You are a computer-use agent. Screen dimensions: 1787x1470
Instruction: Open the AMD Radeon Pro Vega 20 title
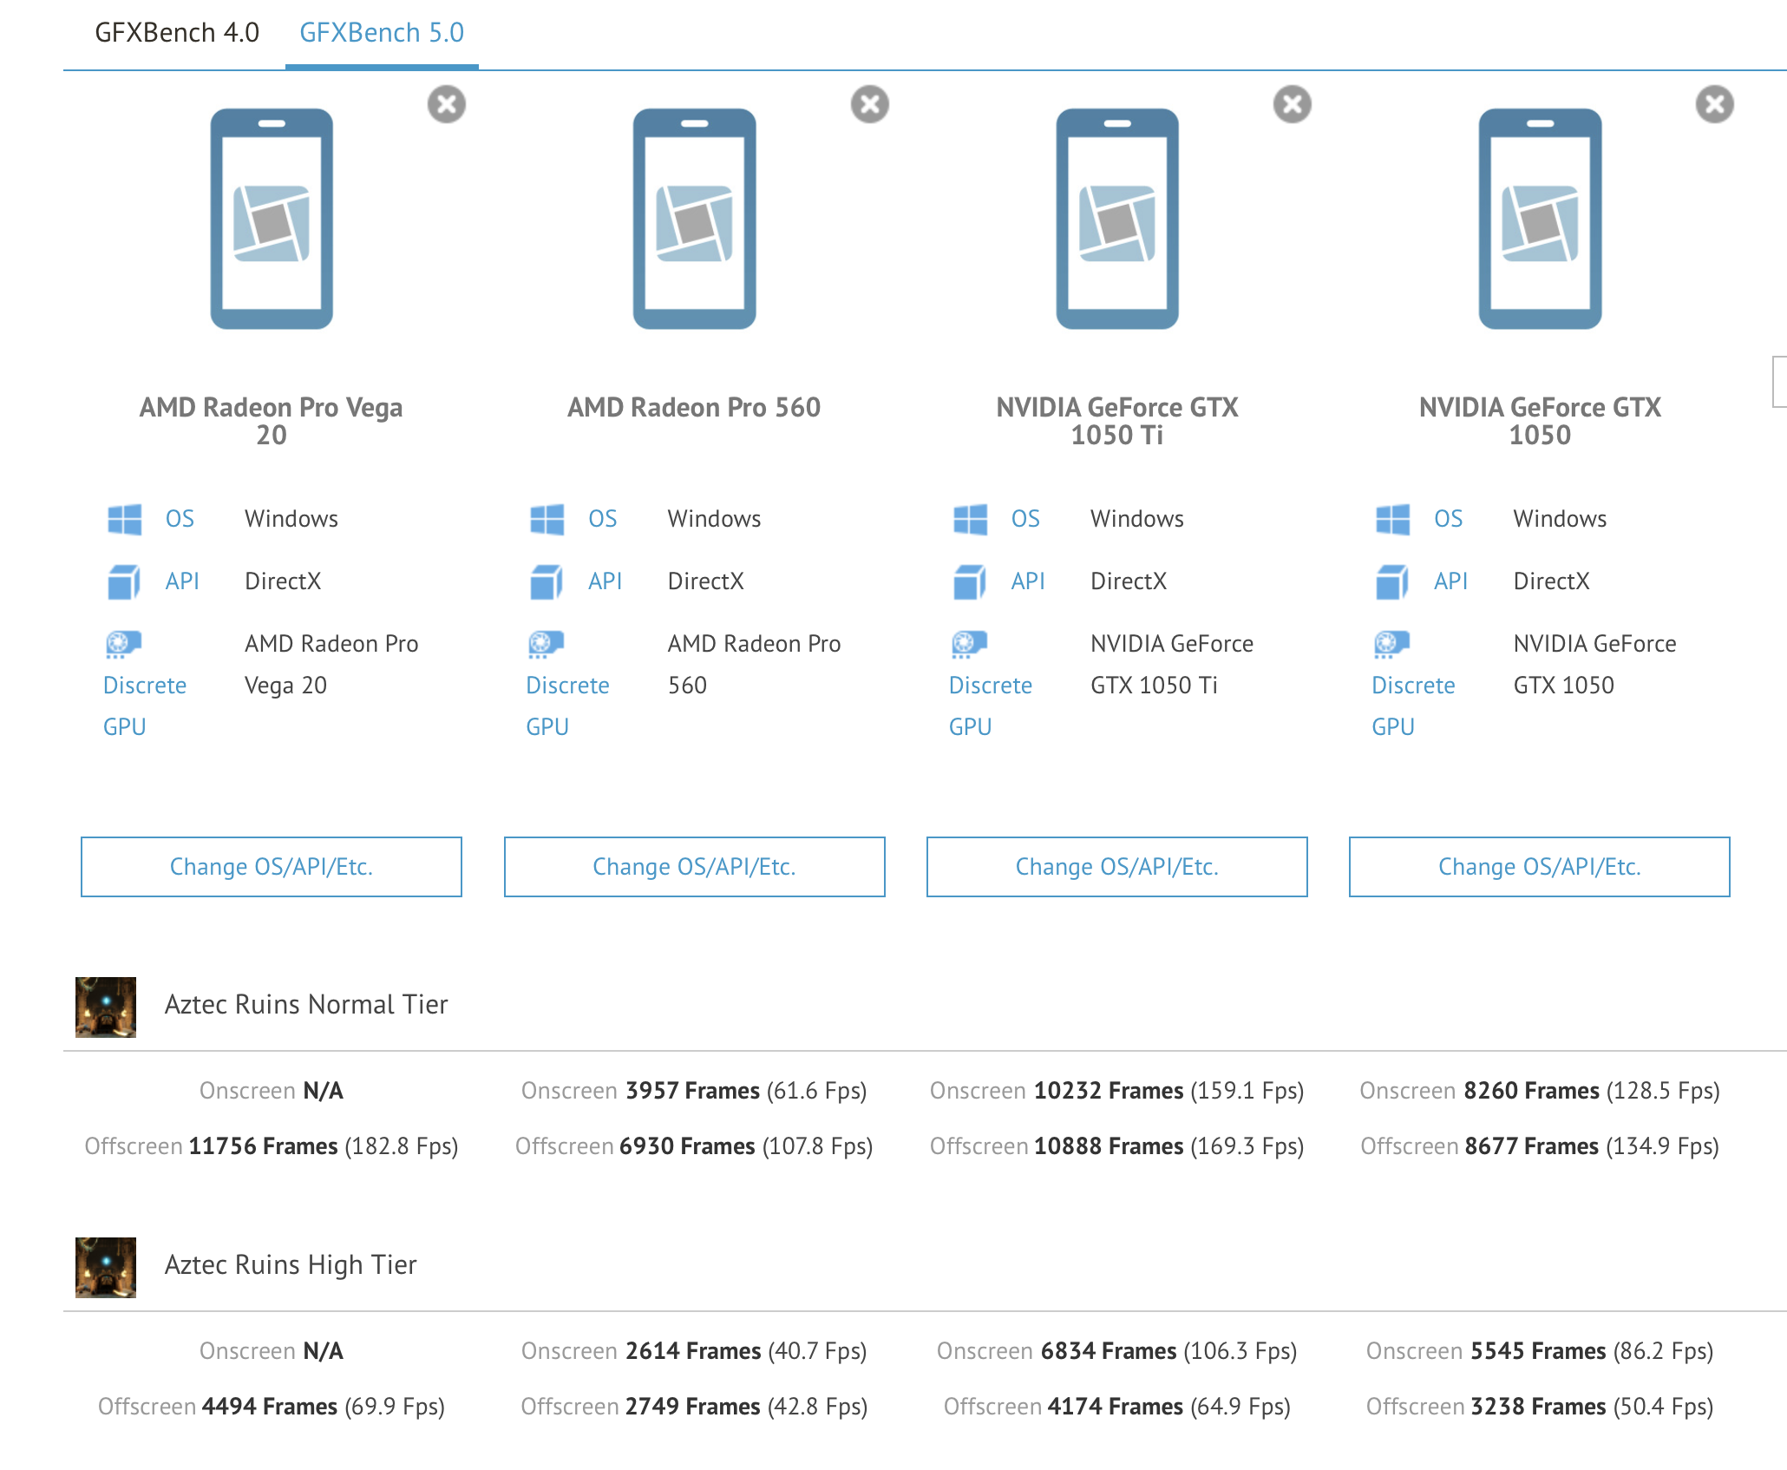click(x=272, y=421)
